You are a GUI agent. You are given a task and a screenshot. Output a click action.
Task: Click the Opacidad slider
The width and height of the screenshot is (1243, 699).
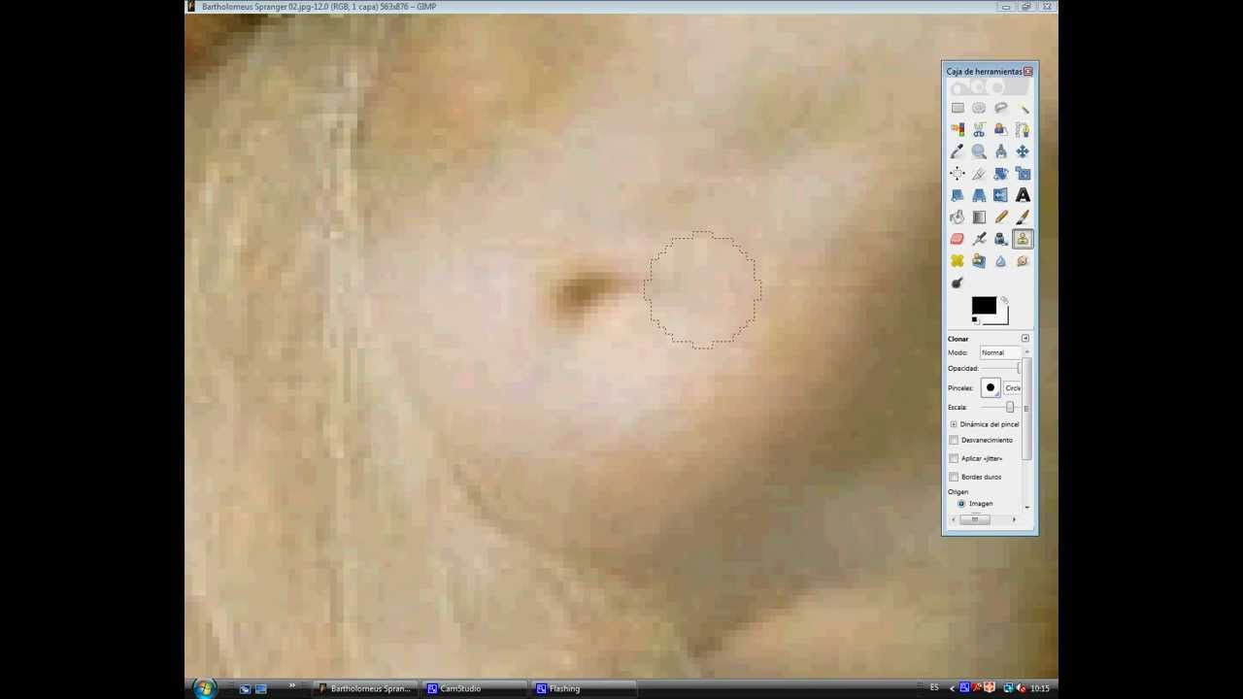(999, 369)
